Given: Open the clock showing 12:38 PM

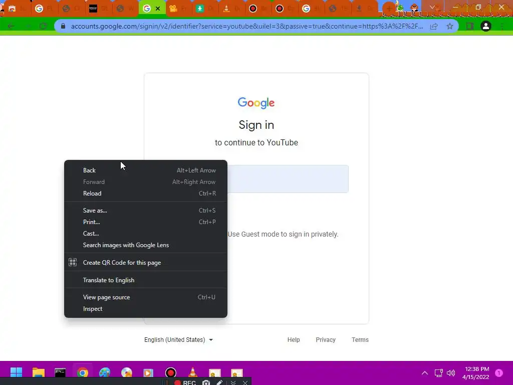Looking at the screenshot, I should (476, 373).
